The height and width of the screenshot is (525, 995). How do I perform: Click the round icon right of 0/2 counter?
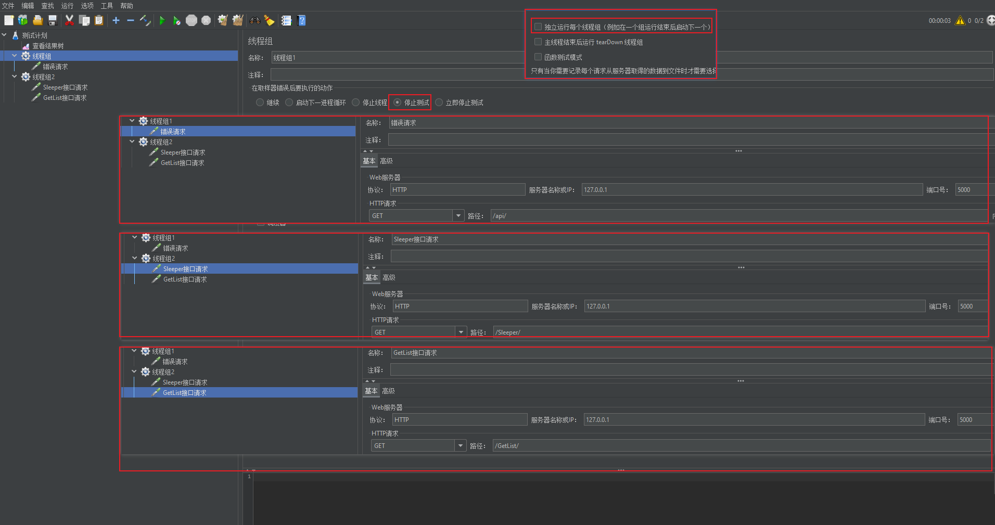point(991,20)
